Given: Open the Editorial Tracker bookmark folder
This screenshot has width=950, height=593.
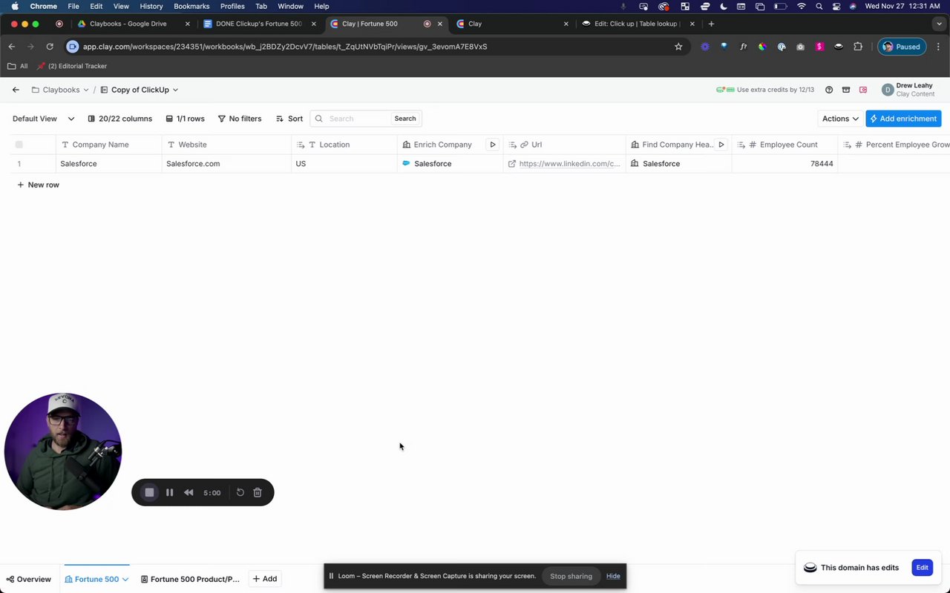Looking at the screenshot, I should 71,66.
